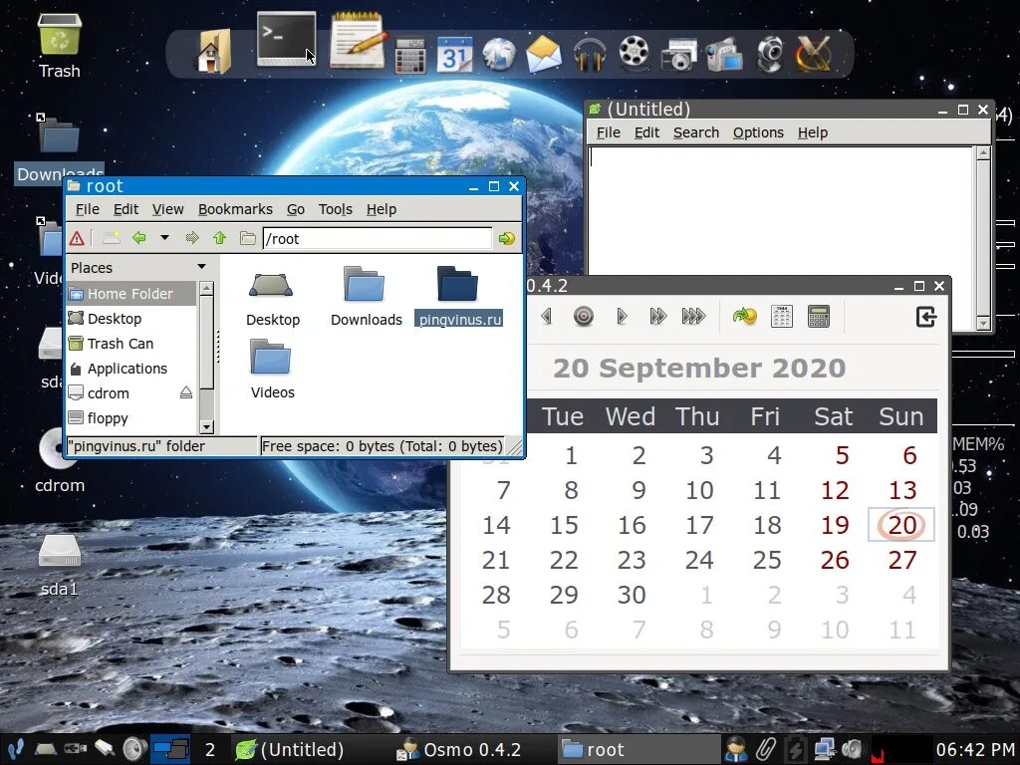Open the Bookmarks menu in file manager
The height and width of the screenshot is (765, 1020).
235,209
